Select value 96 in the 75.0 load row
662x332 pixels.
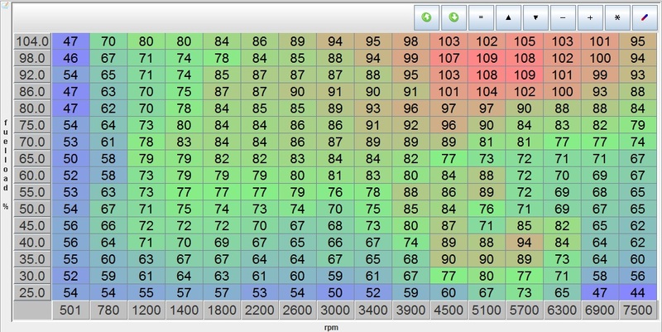tap(449, 125)
